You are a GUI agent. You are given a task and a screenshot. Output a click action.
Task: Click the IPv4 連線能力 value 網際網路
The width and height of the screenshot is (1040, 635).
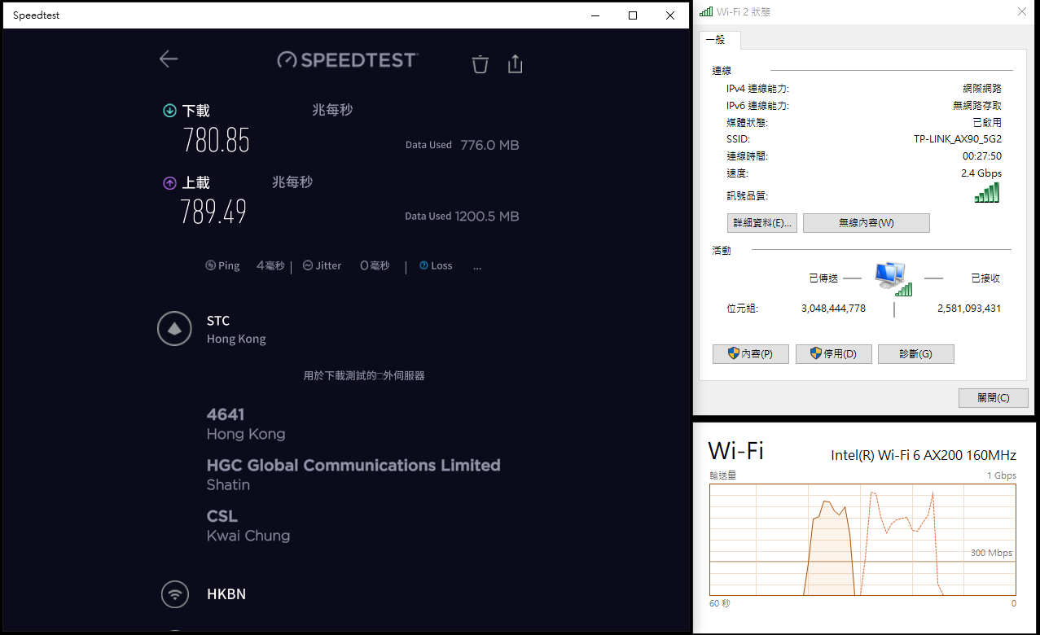click(982, 88)
